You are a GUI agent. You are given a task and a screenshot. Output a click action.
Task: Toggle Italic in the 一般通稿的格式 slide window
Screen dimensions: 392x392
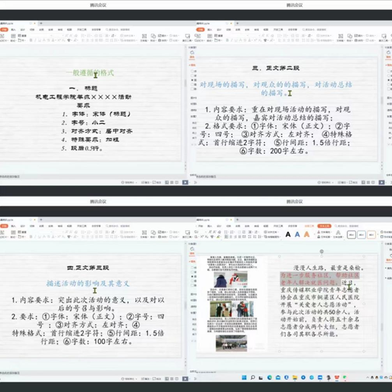tap(35, 41)
